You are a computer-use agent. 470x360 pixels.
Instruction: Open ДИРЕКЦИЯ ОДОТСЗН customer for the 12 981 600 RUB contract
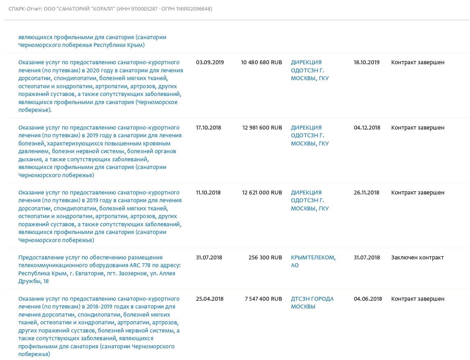click(310, 135)
